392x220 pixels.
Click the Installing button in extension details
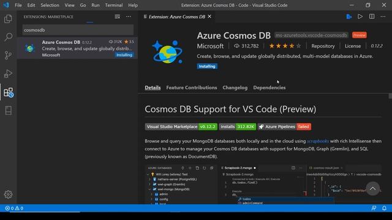[207, 67]
